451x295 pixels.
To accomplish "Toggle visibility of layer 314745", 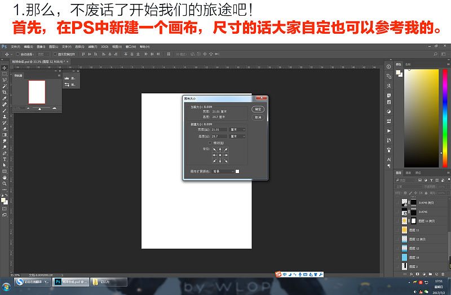I will click(398, 212).
